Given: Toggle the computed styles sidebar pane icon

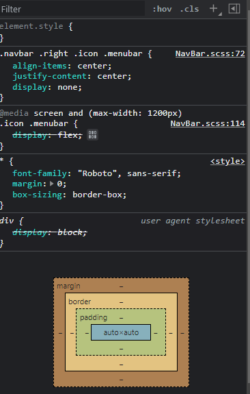Looking at the screenshot, I should [234, 9].
